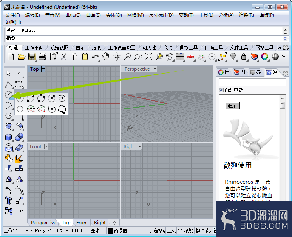
Task: Select the Box solid tool
Action: [x=9, y=137]
